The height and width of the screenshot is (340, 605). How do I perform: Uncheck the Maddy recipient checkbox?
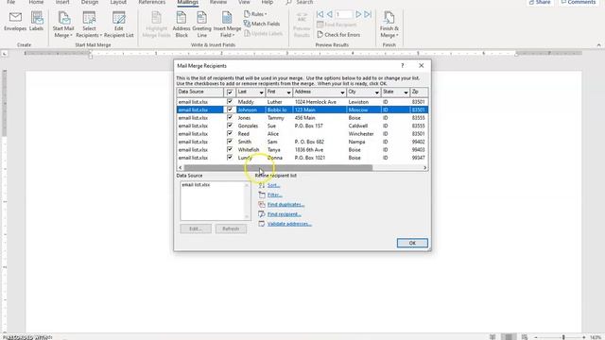230,102
